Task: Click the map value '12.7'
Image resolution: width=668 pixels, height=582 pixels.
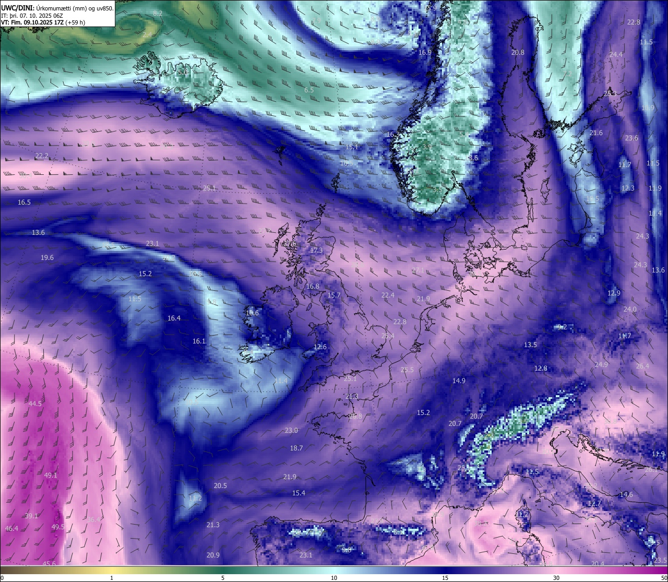Action: (594, 504)
